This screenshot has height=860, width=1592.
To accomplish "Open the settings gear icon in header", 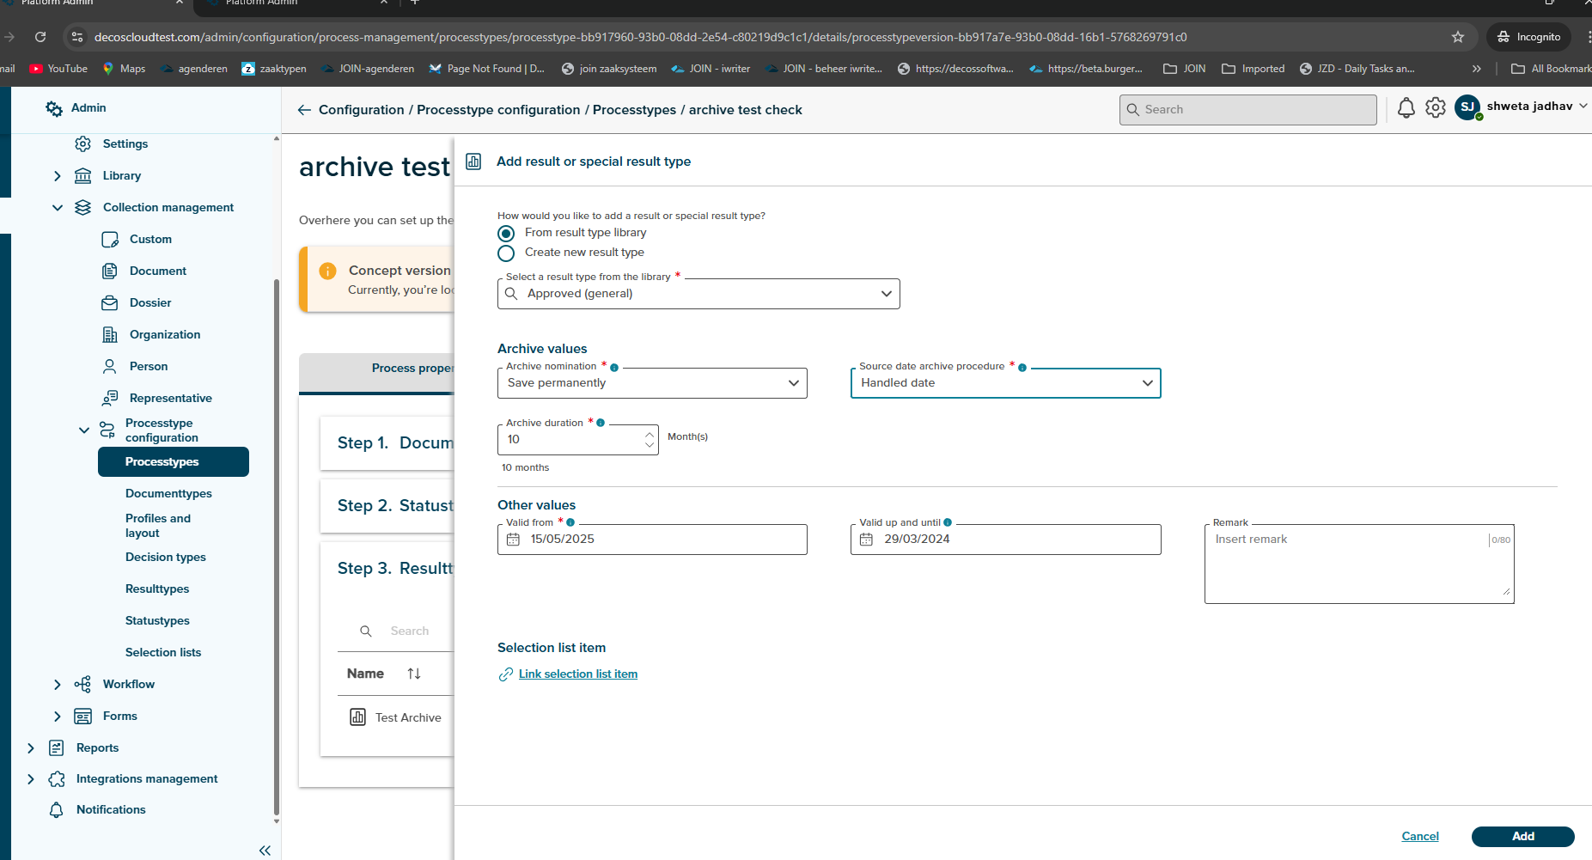I will [x=1435, y=108].
